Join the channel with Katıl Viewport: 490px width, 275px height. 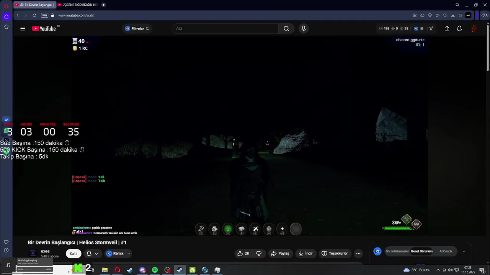[x=73, y=254]
